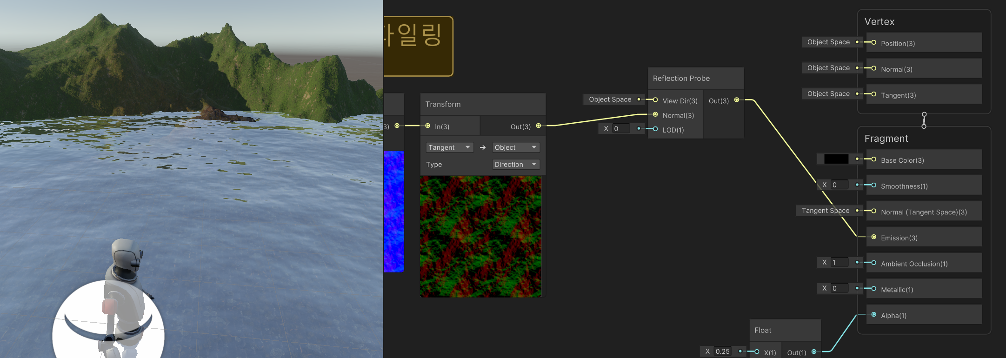Click the Tangent Space default label
This screenshot has width=1006, height=358.
click(826, 211)
